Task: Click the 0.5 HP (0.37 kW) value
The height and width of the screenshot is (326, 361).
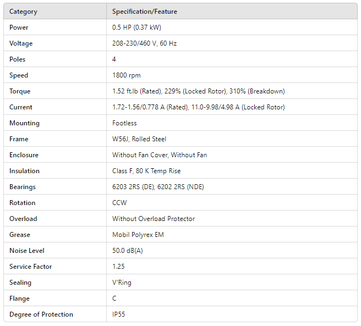Action: [x=136, y=27]
